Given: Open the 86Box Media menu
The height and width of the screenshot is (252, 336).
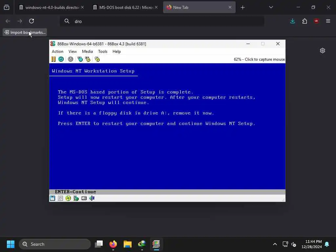Looking at the screenshot, I should pos(87,52).
